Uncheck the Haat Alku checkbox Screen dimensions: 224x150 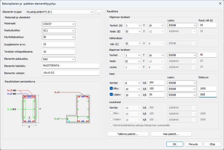coord(112,89)
